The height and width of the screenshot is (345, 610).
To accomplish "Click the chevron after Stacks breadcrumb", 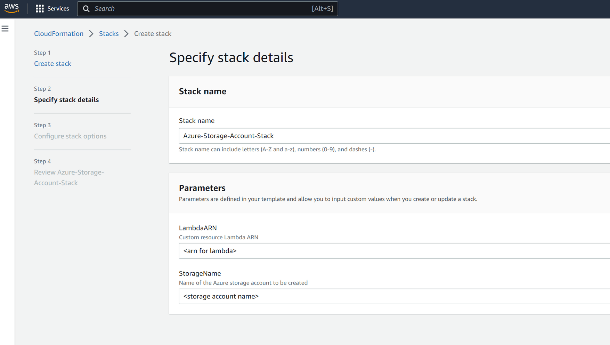I will click(x=126, y=33).
